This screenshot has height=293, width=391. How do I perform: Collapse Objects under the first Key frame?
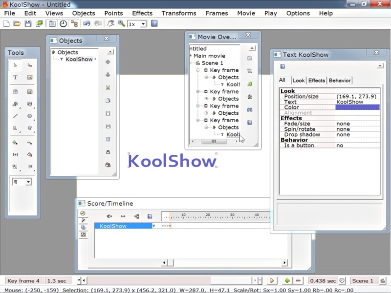(206, 77)
